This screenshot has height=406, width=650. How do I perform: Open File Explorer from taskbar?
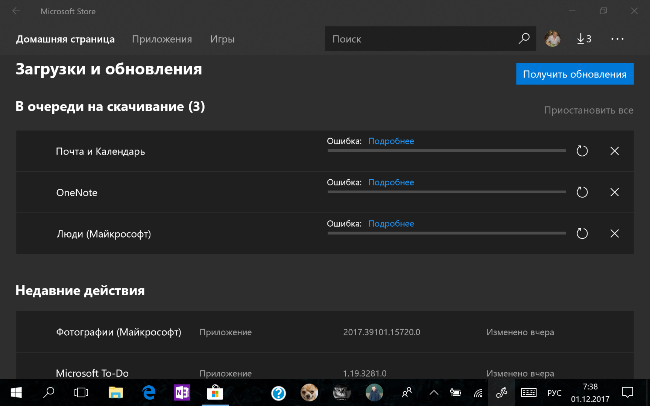(x=116, y=393)
